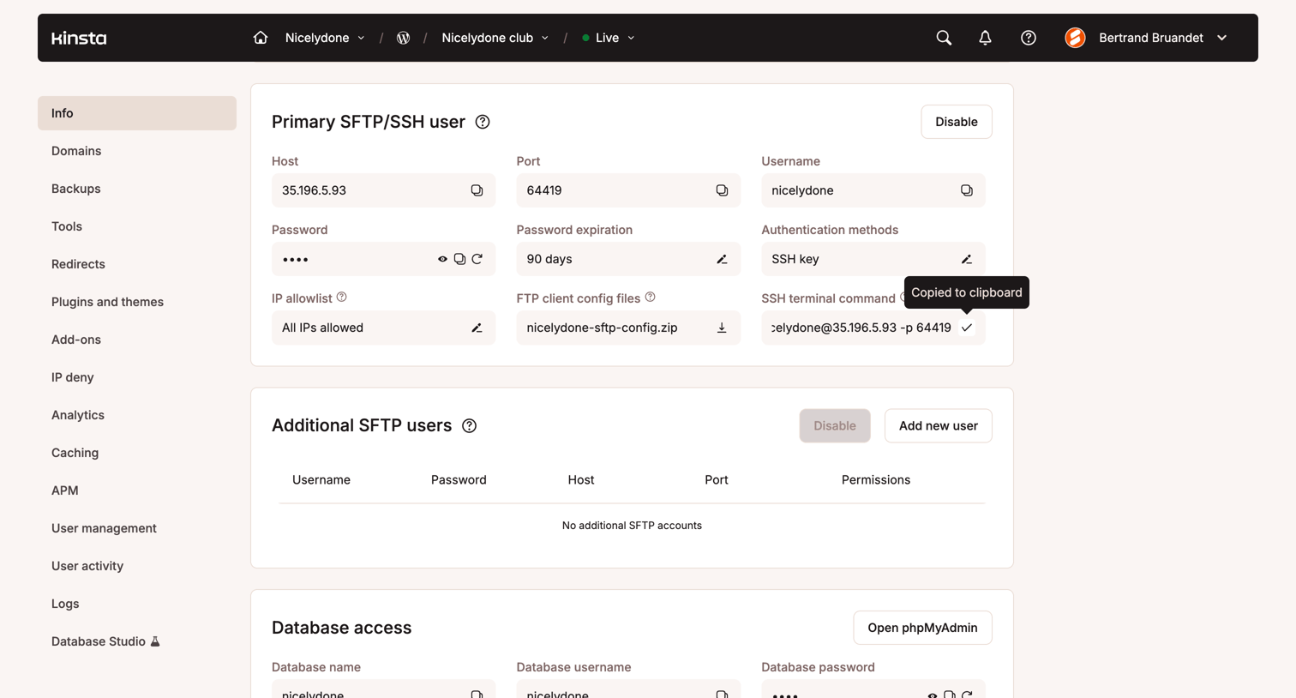The width and height of the screenshot is (1296, 698).
Task: Open the Bertrand Bruandet account menu
Action: pos(1146,38)
